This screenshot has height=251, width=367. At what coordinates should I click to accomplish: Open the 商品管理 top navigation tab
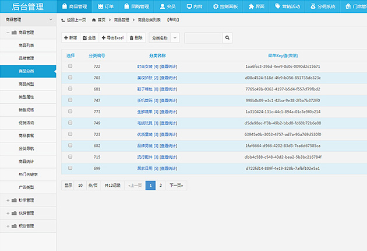pos(75,6)
